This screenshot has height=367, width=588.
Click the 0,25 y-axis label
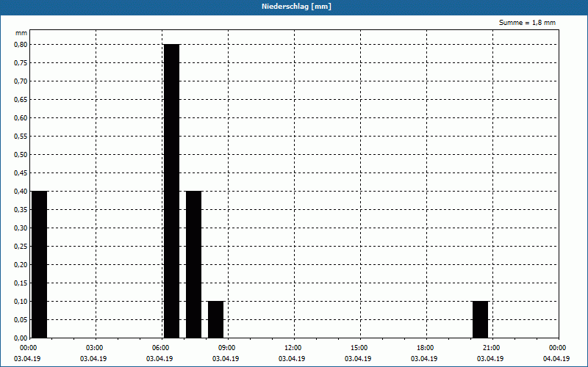(21, 247)
